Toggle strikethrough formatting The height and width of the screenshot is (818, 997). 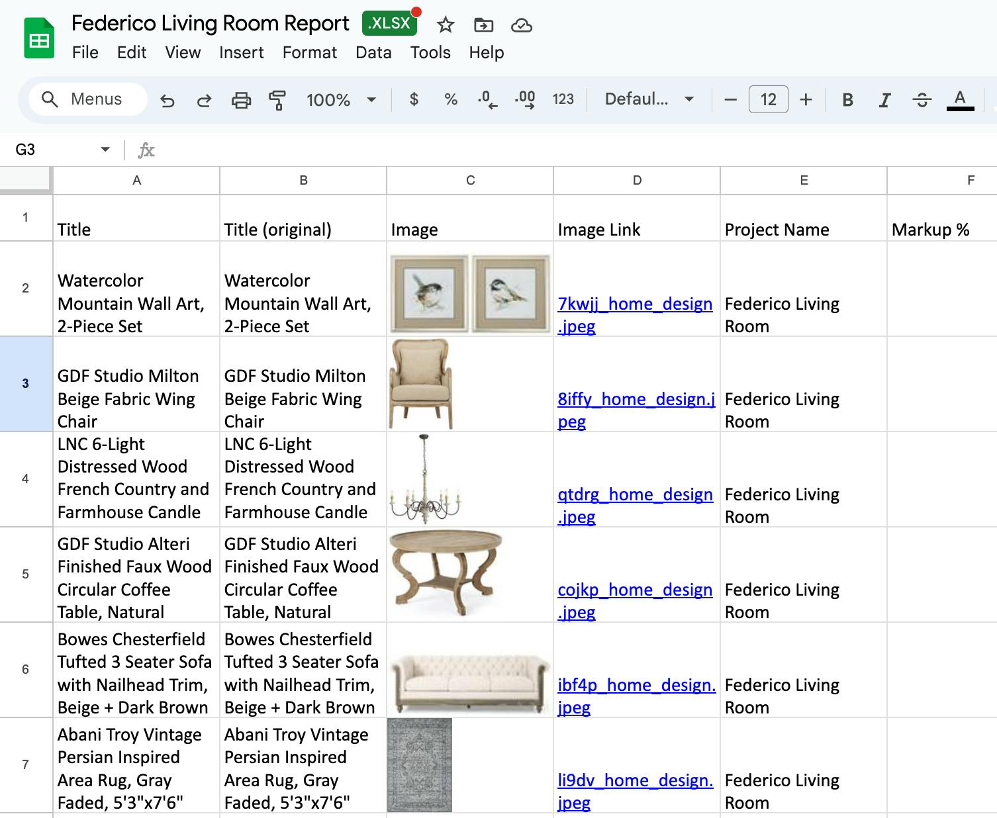pos(922,100)
